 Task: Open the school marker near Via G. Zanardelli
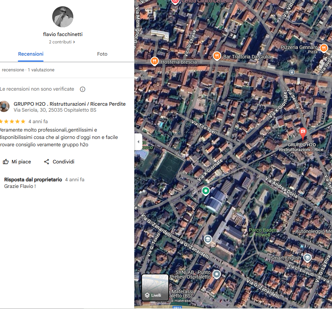[x=208, y=239]
